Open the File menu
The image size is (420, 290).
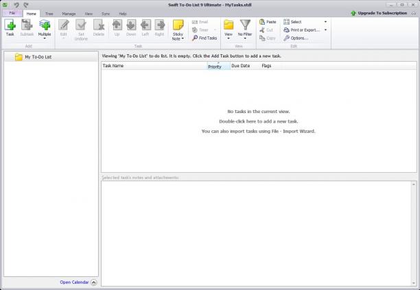pos(12,13)
